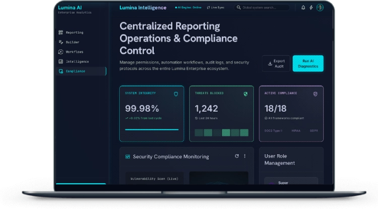Open Workflows in the sidebar

(81, 52)
